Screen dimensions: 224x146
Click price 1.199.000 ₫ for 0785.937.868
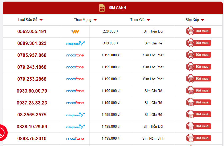(110, 55)
